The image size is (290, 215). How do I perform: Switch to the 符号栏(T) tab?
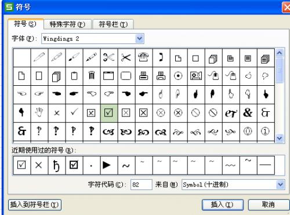(113, 24)
